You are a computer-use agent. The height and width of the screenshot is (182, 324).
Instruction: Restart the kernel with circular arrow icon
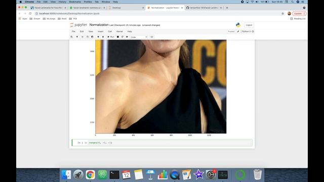(123, 37)
